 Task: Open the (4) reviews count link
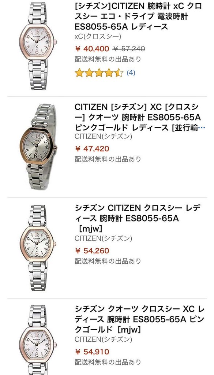pos(131,73)
